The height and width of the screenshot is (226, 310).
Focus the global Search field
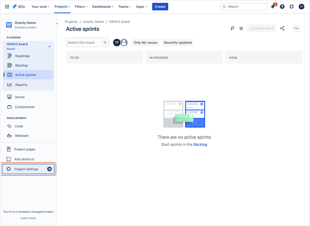point(244,6)
